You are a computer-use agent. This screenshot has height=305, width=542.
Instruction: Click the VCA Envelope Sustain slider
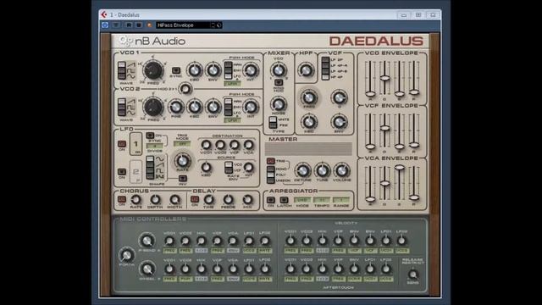pos(400,168)
